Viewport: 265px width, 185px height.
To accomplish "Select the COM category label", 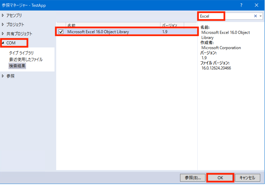I will (x=11, y=43).
